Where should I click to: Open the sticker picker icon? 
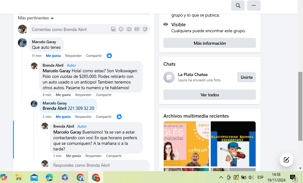click(145, 29)
